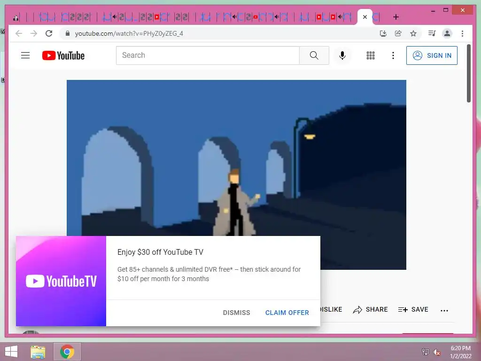Click the SIGN IN button
Viewport: 481px width, 361px height.
(x=432, y=55)
